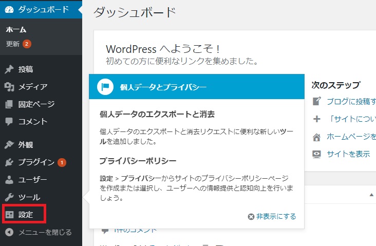Follow the 「サイトについて link
Screen dimensions: 376x246
(351, 119)
